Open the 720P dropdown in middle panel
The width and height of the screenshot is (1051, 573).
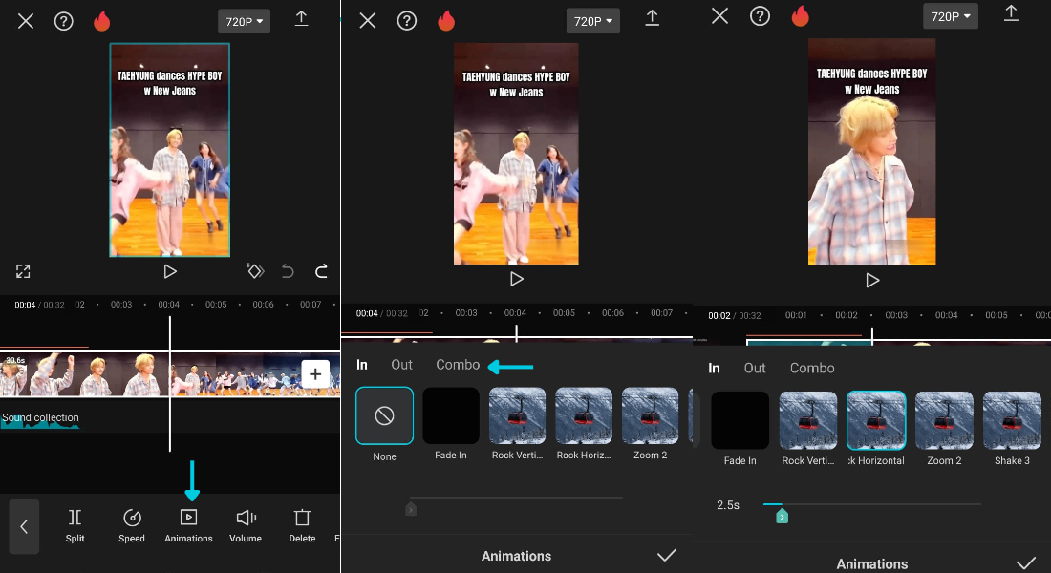click(x=593, y=21)
